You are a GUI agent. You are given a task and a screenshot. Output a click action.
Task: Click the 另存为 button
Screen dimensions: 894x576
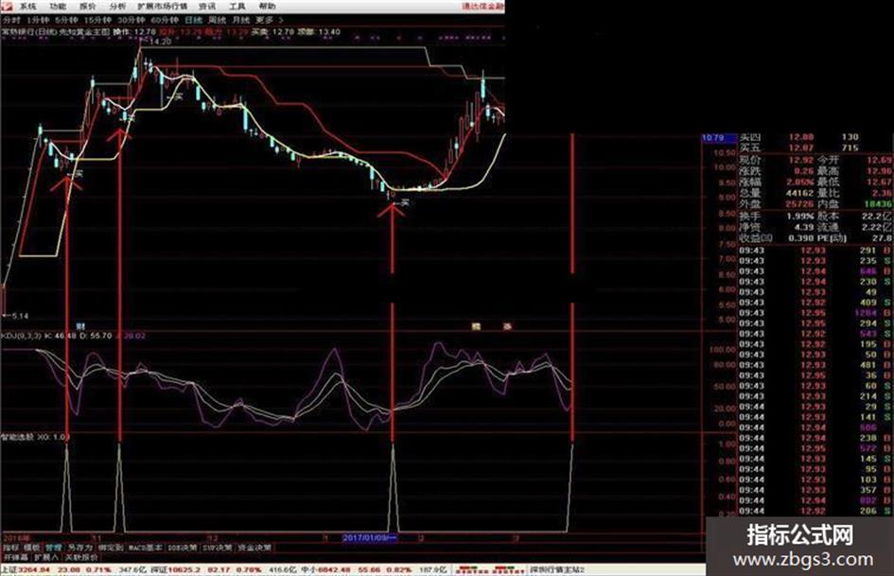click(79, 548)
